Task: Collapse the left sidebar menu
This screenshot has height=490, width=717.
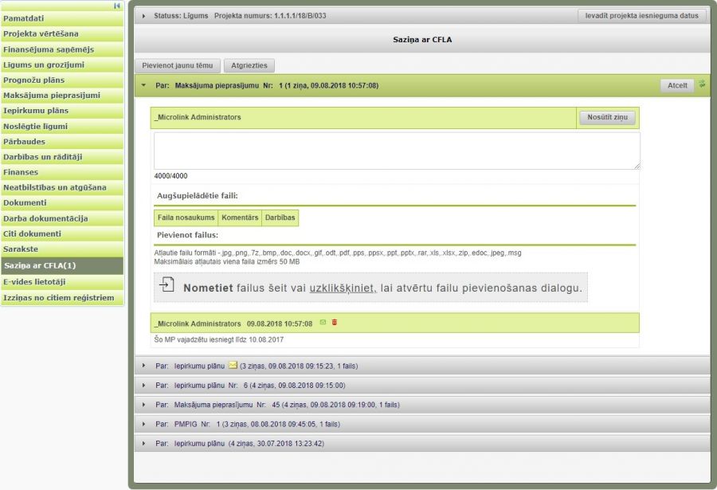Action: point(117,6)
